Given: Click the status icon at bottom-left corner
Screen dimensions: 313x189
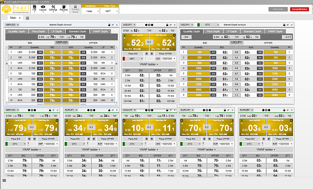Looking at the screenshot, I should [4, 180].
